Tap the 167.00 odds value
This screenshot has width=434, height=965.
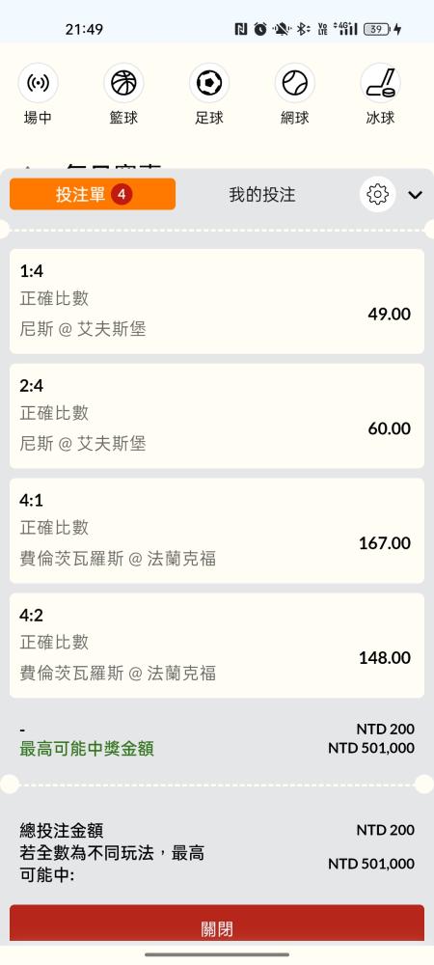(x=385, y=542)
